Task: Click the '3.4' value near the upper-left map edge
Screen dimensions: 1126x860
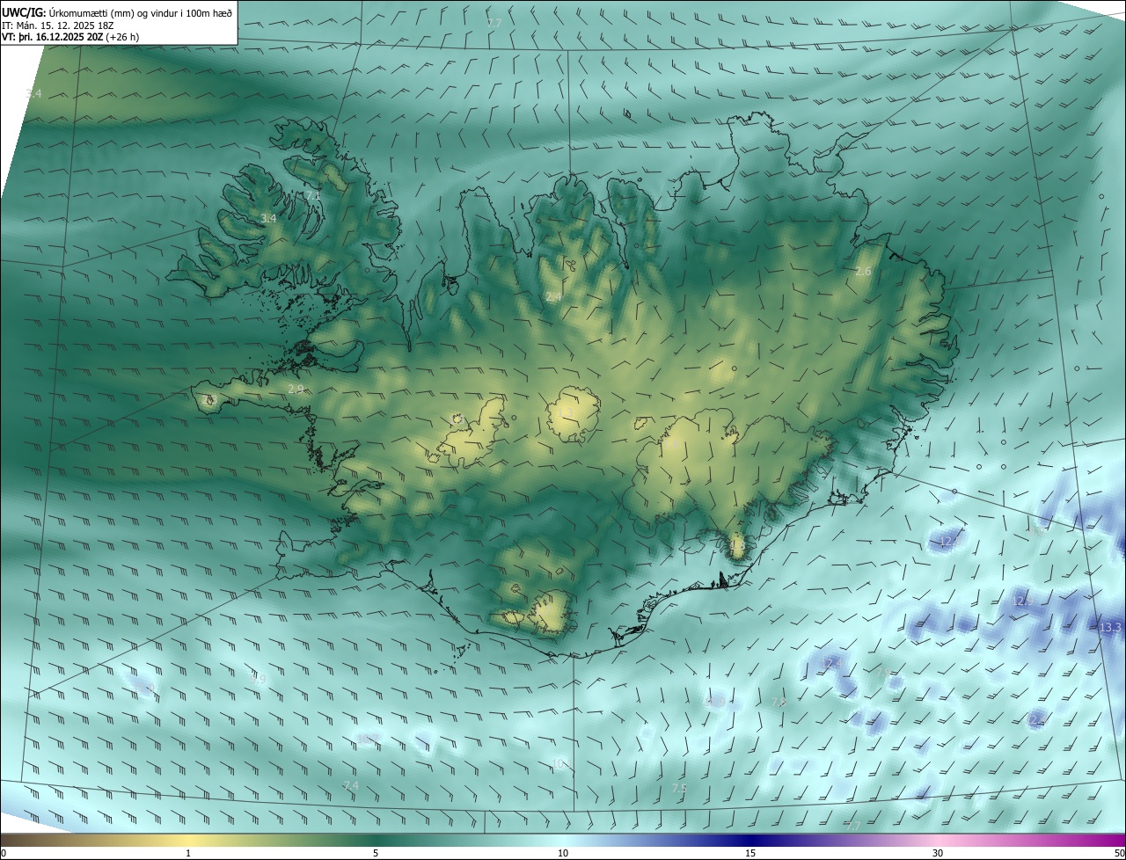Action: click(x=33, y=93)
